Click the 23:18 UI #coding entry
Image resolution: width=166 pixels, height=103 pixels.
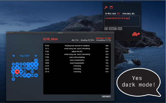click(x=77, y=72)
